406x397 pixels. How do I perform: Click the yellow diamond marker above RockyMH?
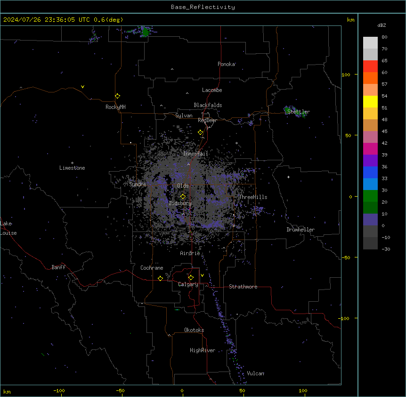click(118, 96)
